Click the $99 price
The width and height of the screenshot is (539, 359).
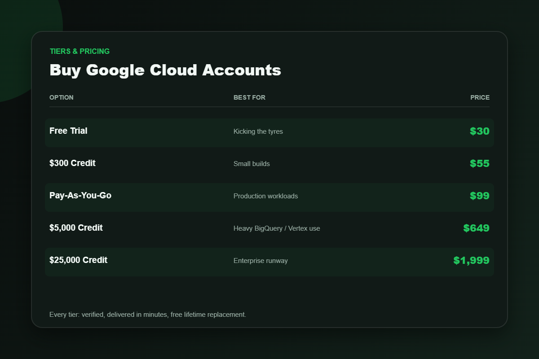(480, 196)
